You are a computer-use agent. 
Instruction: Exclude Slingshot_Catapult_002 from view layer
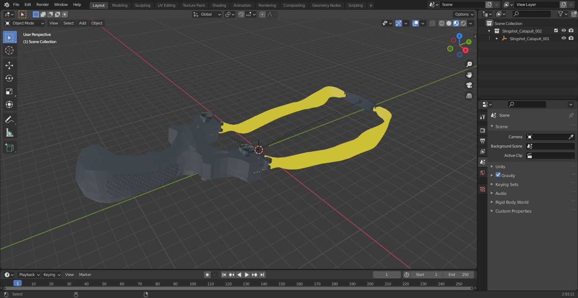pos(556,31)
